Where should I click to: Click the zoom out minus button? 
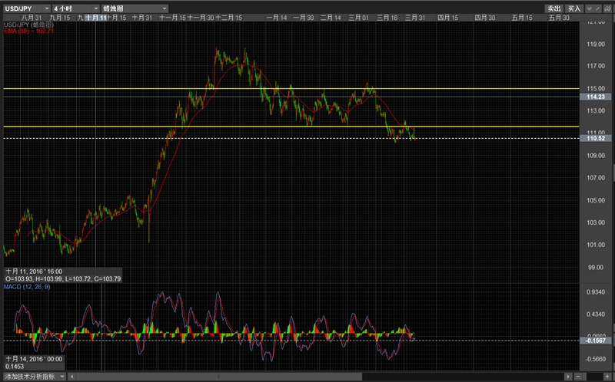(x=578, y=377)
